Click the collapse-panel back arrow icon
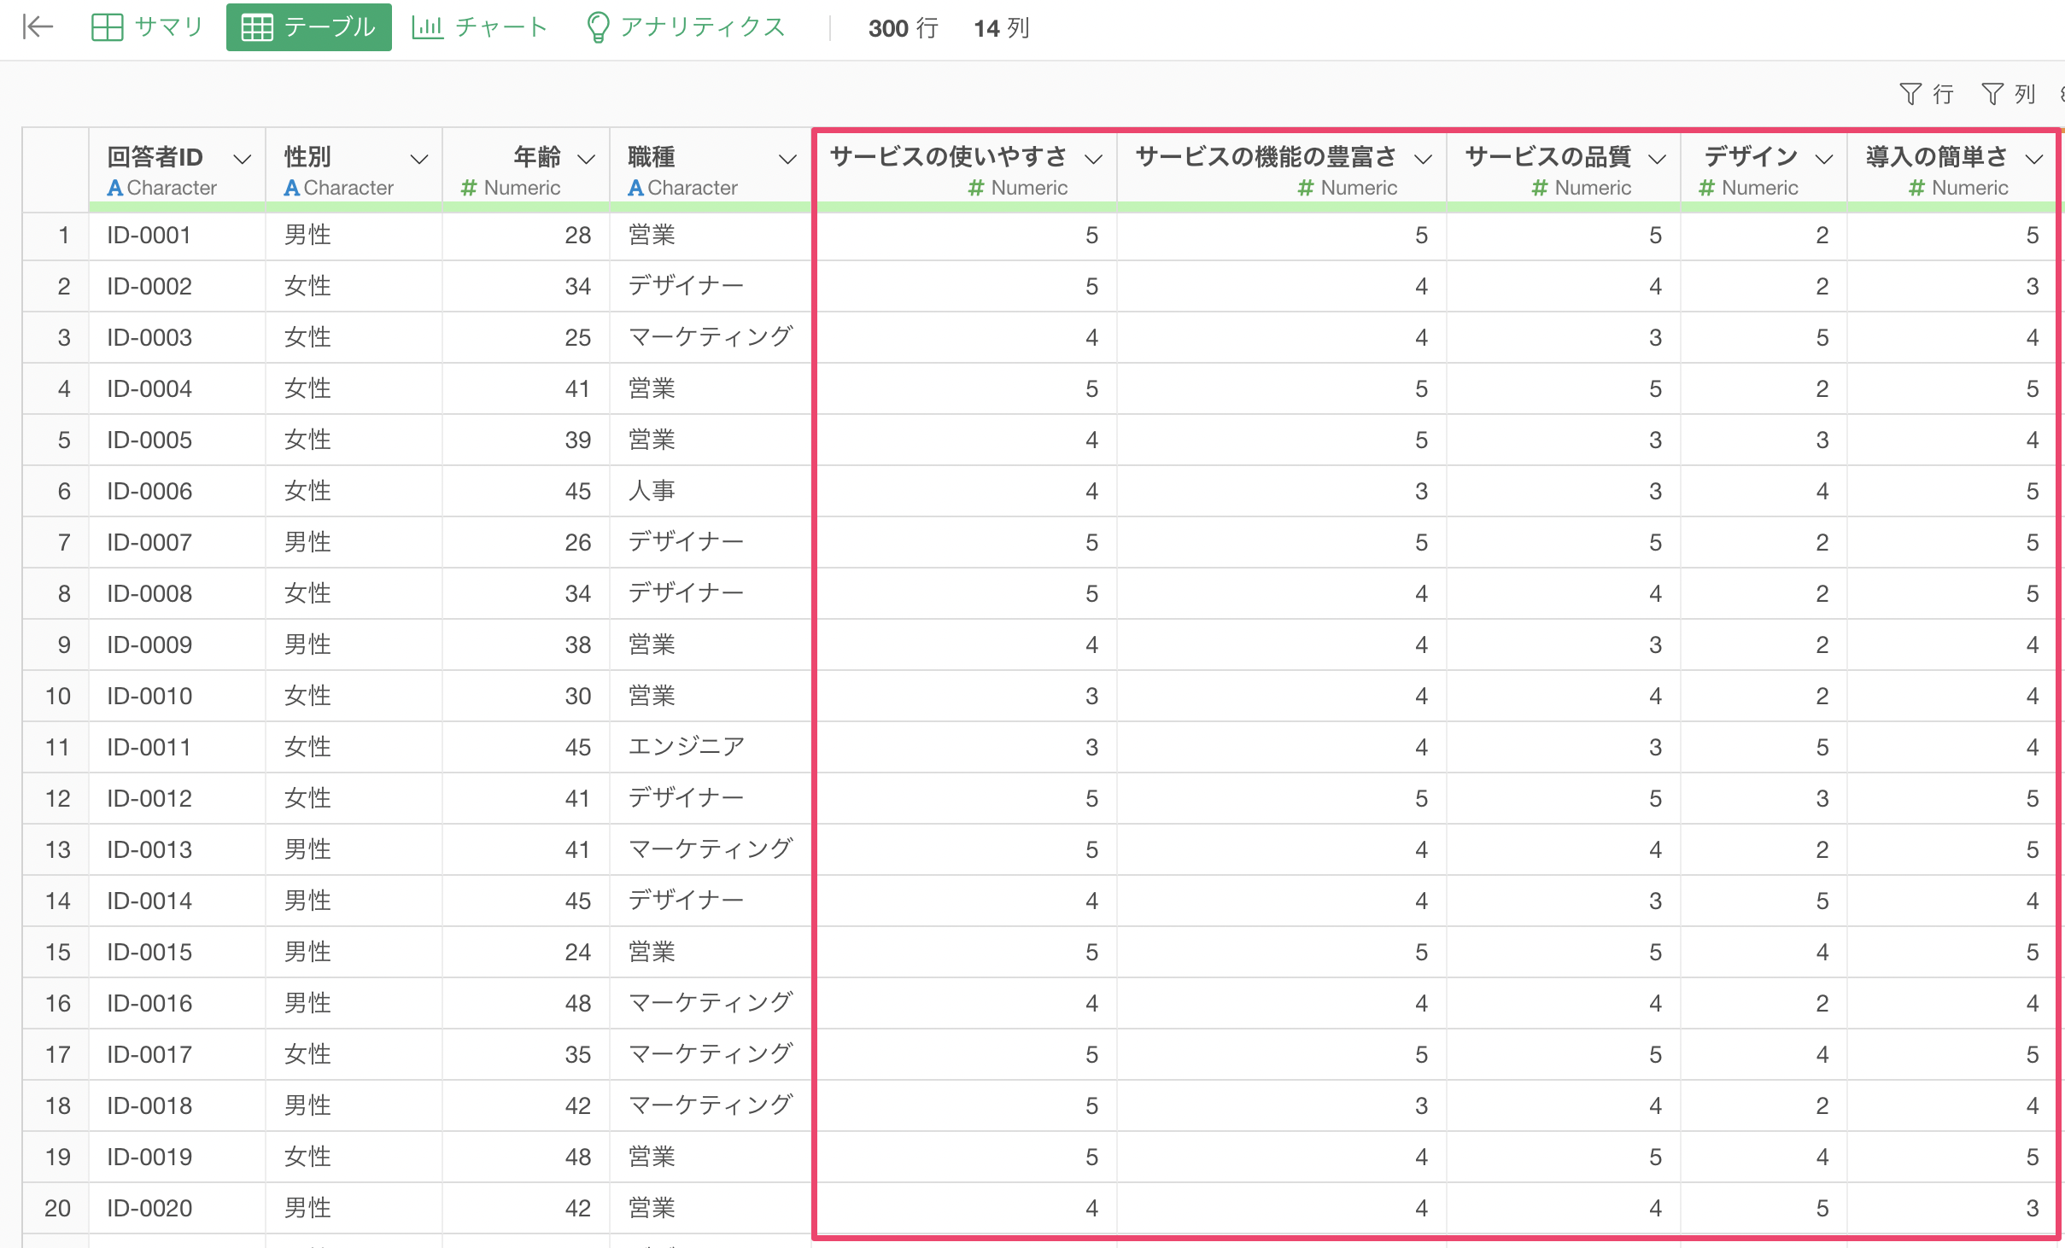Viewport: 2065px width, 1248px height. [x=38, y=27]
